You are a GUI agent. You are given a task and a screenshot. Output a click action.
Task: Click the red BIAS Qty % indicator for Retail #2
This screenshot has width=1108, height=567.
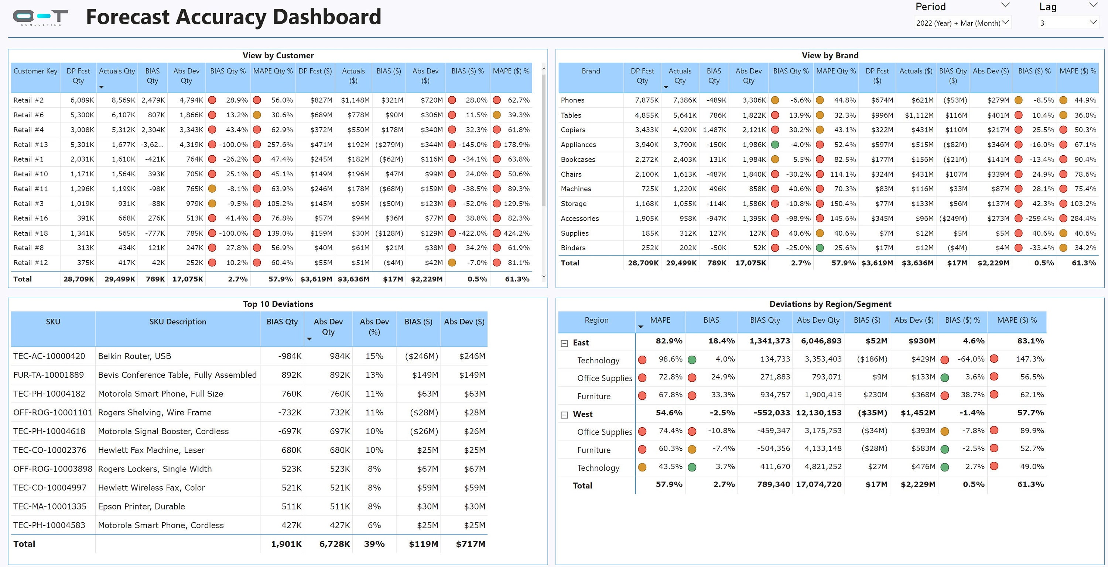212,100
